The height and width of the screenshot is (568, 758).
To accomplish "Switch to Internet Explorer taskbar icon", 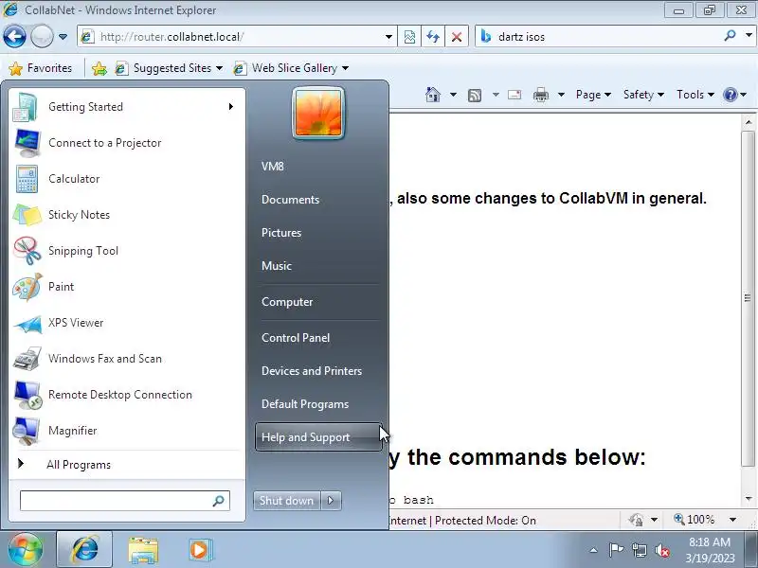I will [x=84, y=550].
